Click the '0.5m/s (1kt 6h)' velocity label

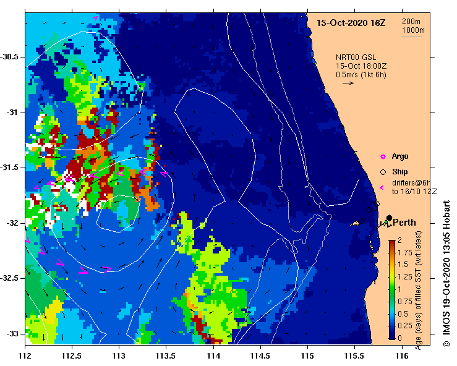[x=361, y=75]
